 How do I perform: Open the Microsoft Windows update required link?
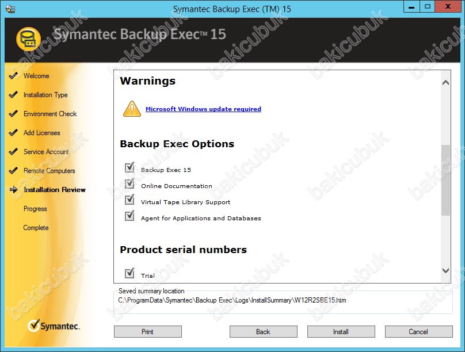tap(204, 109)
